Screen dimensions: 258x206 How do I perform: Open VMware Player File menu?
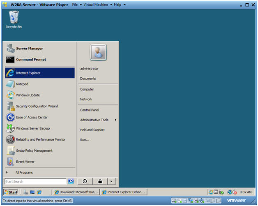click(x=77, y=5)
